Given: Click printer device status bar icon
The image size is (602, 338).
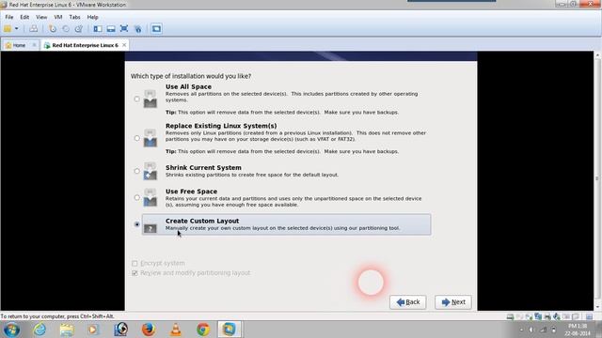Looking at the screenshot, I should click(x=547, y=316).
